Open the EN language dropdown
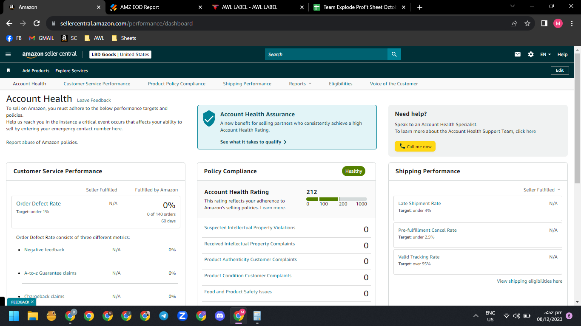 point(545,54)
